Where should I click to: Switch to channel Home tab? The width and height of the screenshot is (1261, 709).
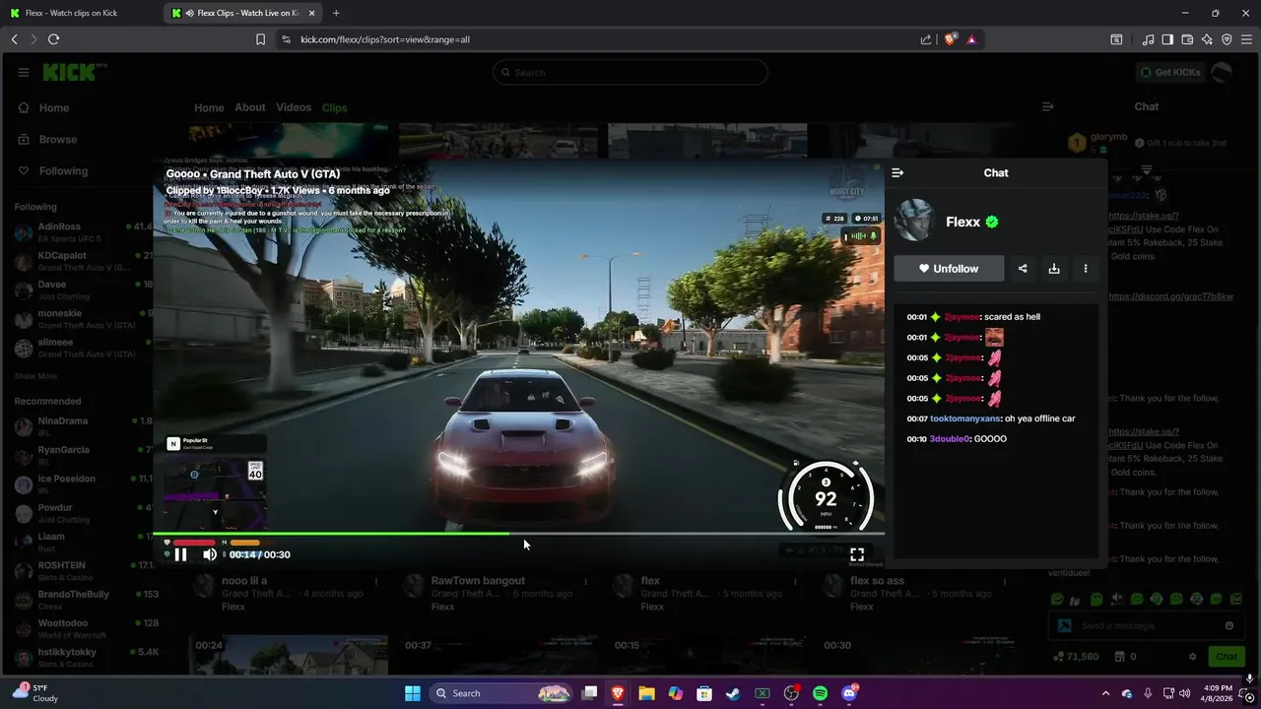click(x=209, y=107)
